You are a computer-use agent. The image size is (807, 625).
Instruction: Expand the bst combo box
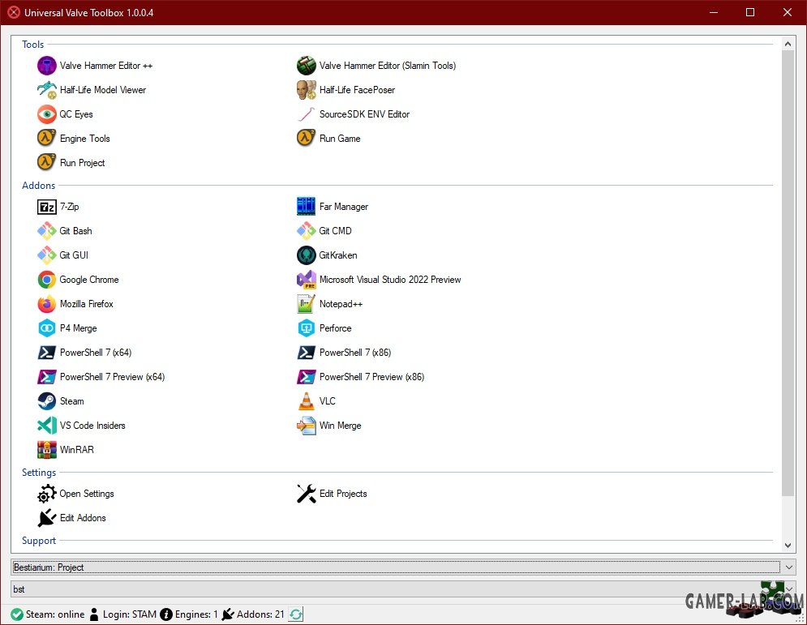pos(789,589)
